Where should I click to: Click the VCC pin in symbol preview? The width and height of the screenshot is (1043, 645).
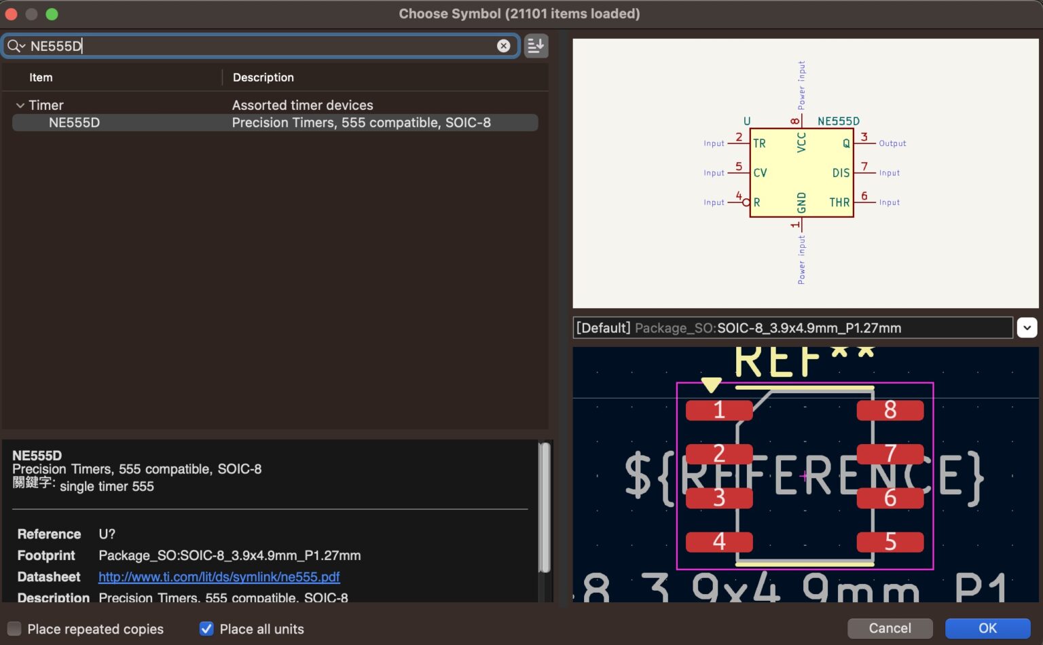tap(801, 141)
